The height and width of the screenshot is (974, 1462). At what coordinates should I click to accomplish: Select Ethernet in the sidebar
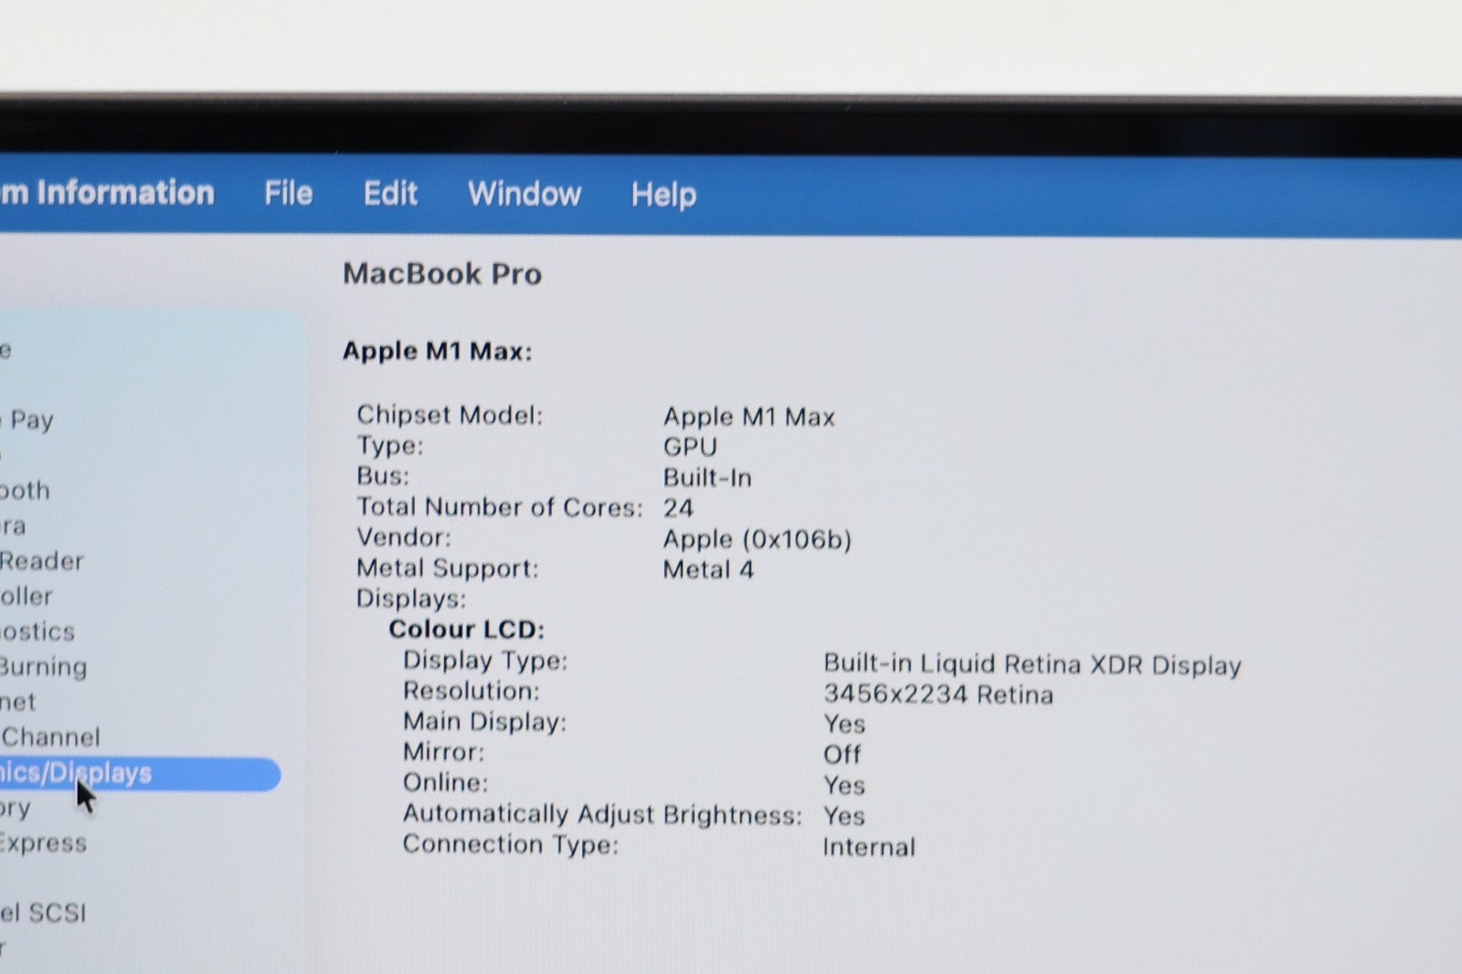click(18, 702)
